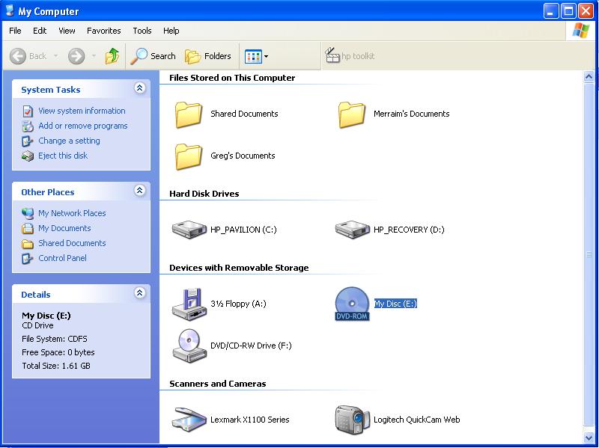Image resolution: width=599 pixels, height=448 pixels.
Task: Select the Greg's Documents folder icon
Action: click(189, 156)
